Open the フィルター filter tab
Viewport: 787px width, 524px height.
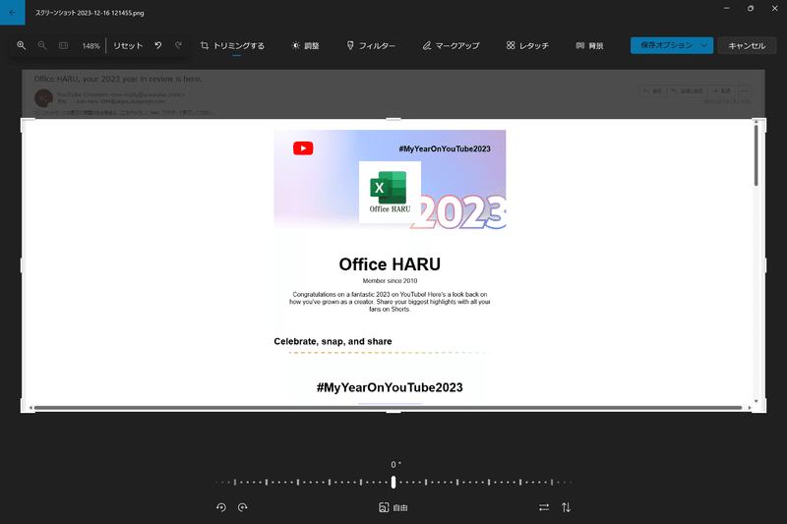pos(371,45)
